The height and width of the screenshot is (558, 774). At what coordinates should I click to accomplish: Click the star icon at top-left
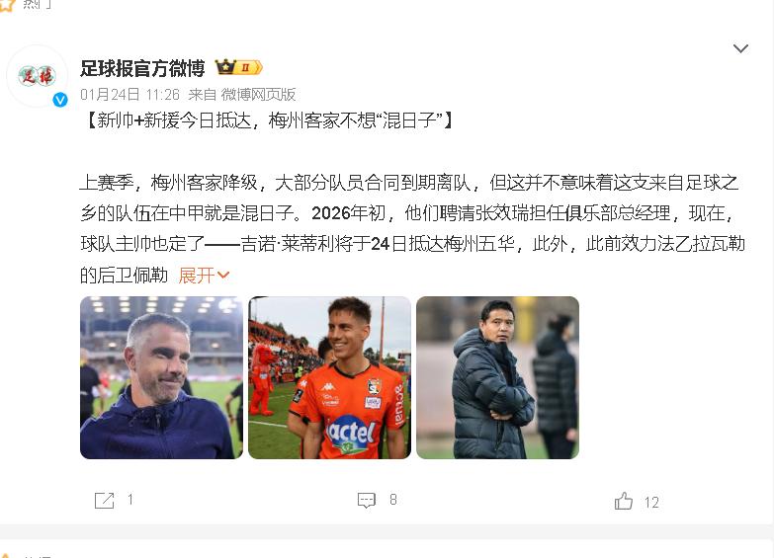tap(6, 4)
